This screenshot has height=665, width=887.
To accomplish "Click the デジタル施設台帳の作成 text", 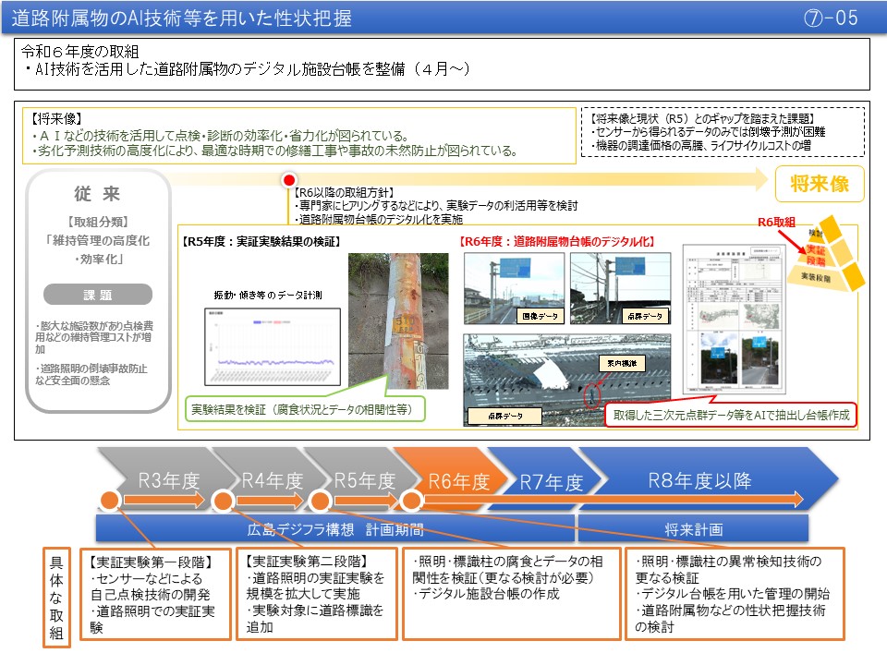I will (486, 594).
